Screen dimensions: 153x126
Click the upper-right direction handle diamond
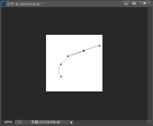coord(99,46)
